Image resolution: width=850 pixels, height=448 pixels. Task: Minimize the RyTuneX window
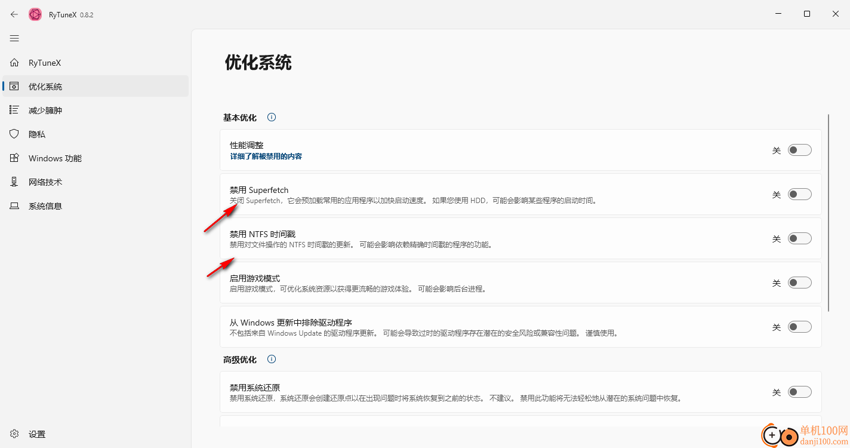pyautogui.click(x=778, y=14)
